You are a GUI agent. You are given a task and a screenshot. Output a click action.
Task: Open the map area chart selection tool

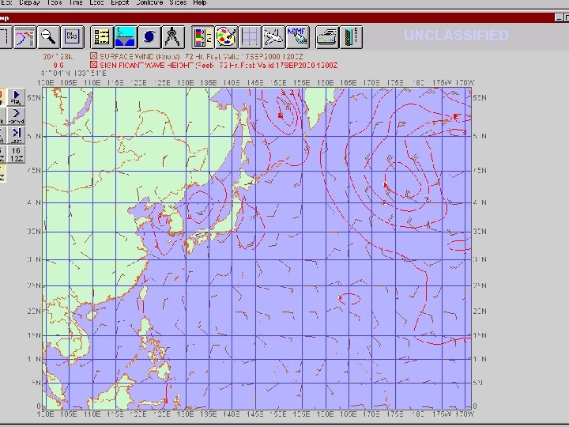pyautogui.click(x=24, y=37)
